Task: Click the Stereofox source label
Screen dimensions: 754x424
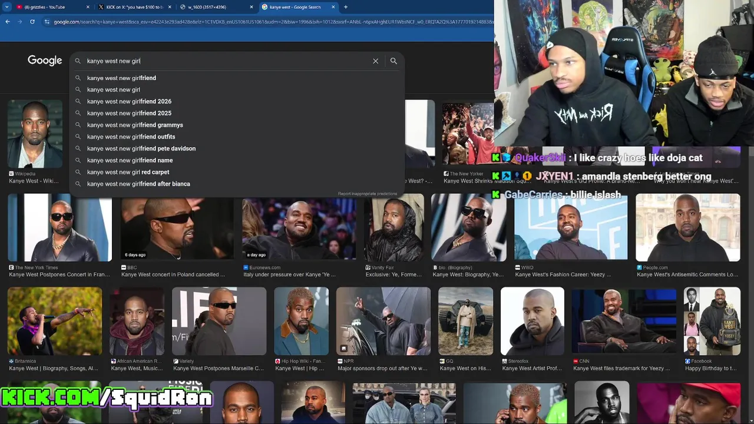Action: point(518,361)
